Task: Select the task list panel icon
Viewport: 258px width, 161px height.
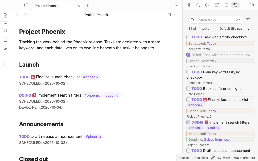Action: tap(235, 5)
